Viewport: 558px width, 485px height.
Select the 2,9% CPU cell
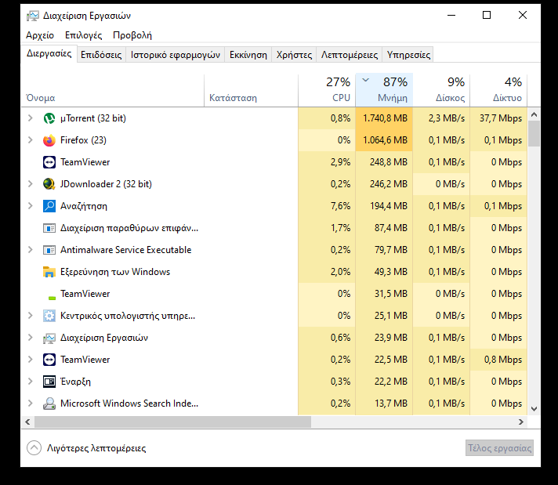pyautogui.click(x=327, y=162)
